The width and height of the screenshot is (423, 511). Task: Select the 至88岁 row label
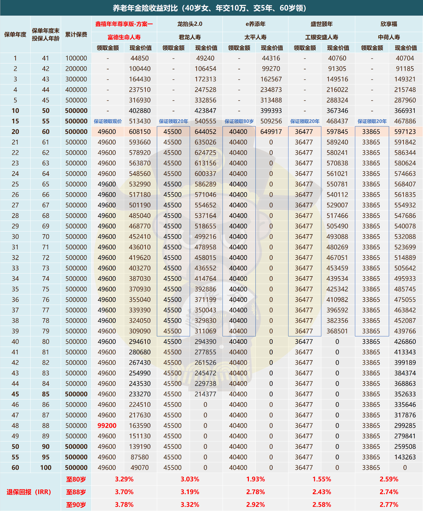(76, 492)
